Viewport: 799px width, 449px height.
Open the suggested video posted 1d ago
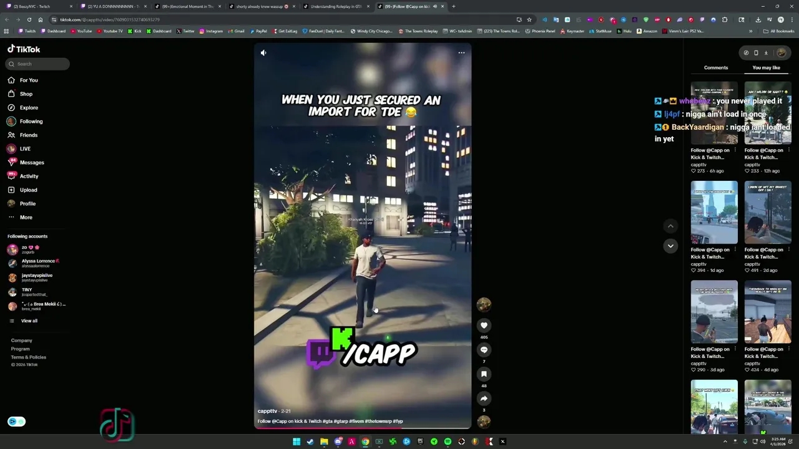click(714, 212)
